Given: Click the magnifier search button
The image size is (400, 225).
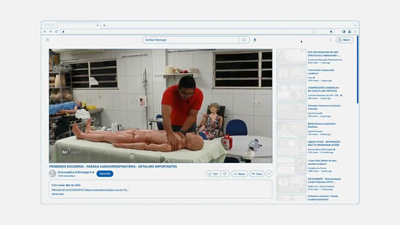Looking at the screenshot, I should click(244, 40).
